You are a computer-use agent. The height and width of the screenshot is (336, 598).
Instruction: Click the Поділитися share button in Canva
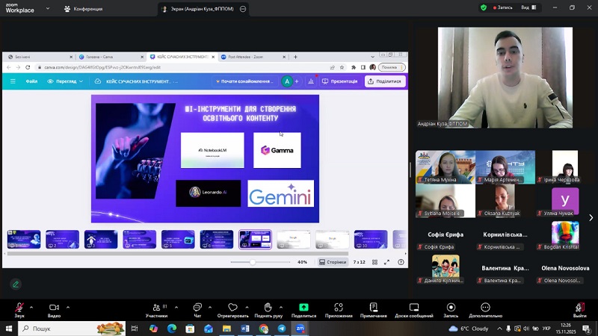tap(385, 81)
